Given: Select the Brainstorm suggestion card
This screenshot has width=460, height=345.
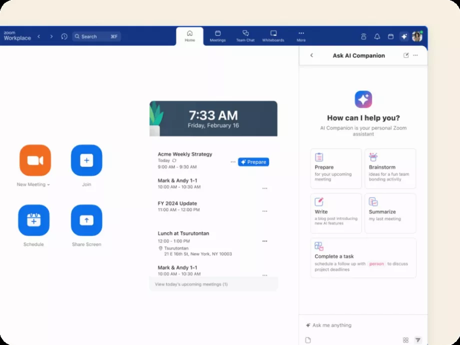Looking at the screenshot, I should click(x=390, y=168).
